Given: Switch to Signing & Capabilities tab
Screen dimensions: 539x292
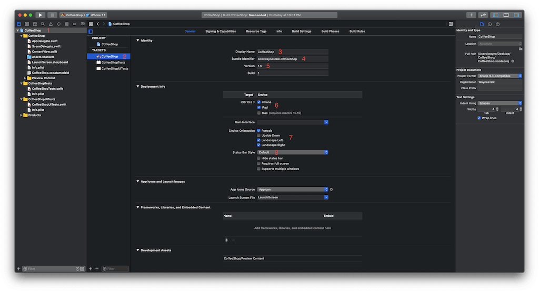Looking at the screenshot, I should tap(221, 31).
